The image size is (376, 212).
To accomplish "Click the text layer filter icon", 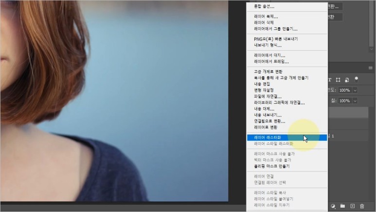I will tap(330, 80).
